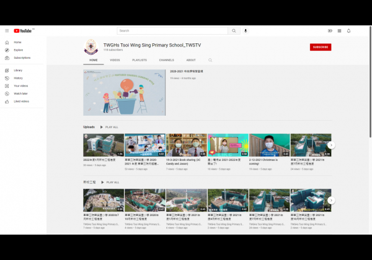Show next videos in 新校工程 row
This screenshot has width=372, height=260.
pyautogui.click(x=331, y=201)
